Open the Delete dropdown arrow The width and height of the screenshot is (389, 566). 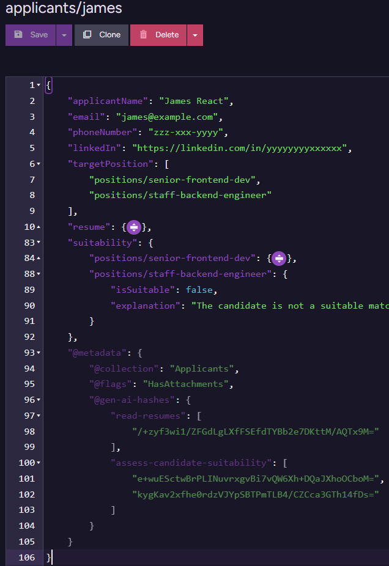tap(195, 35)
